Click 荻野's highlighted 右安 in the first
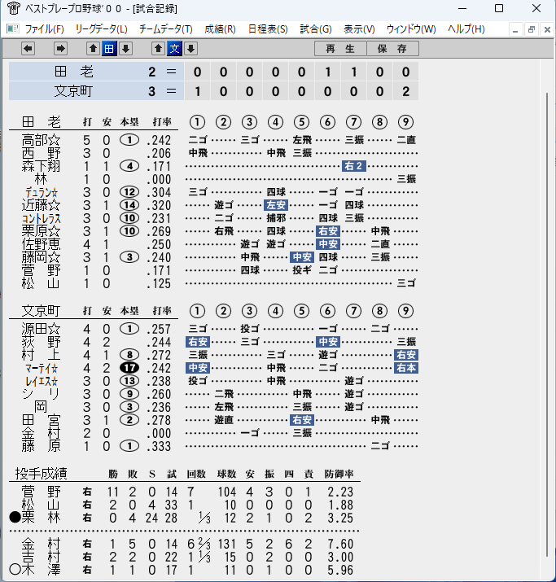Viewport: 556px width, 582px height. [198, 342]
